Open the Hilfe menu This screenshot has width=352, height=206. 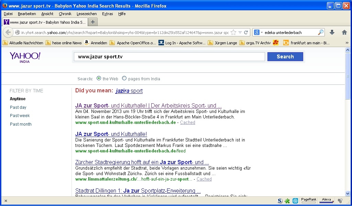click(122, 14)
